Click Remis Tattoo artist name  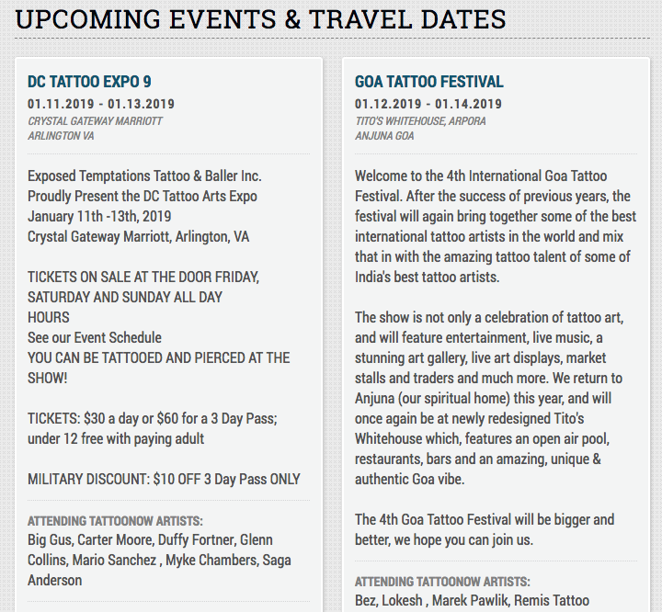[552, 600]
